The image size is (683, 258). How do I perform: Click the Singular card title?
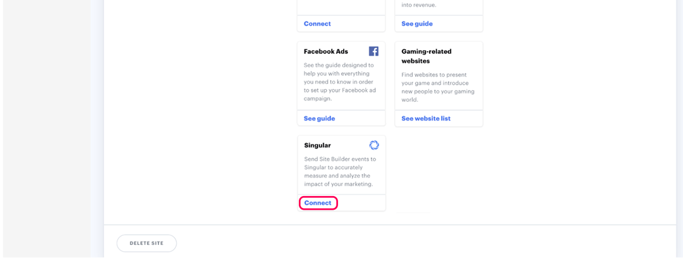(317, 145)
